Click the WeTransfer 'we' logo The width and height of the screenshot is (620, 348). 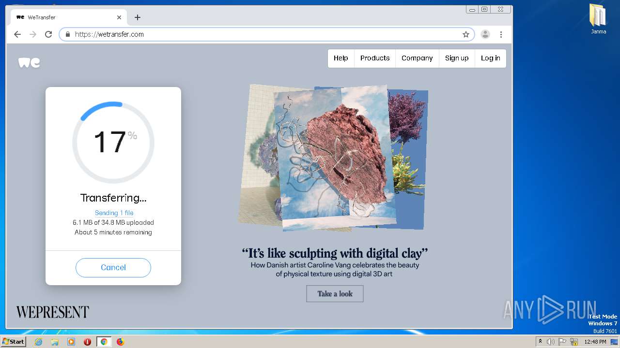29,63
